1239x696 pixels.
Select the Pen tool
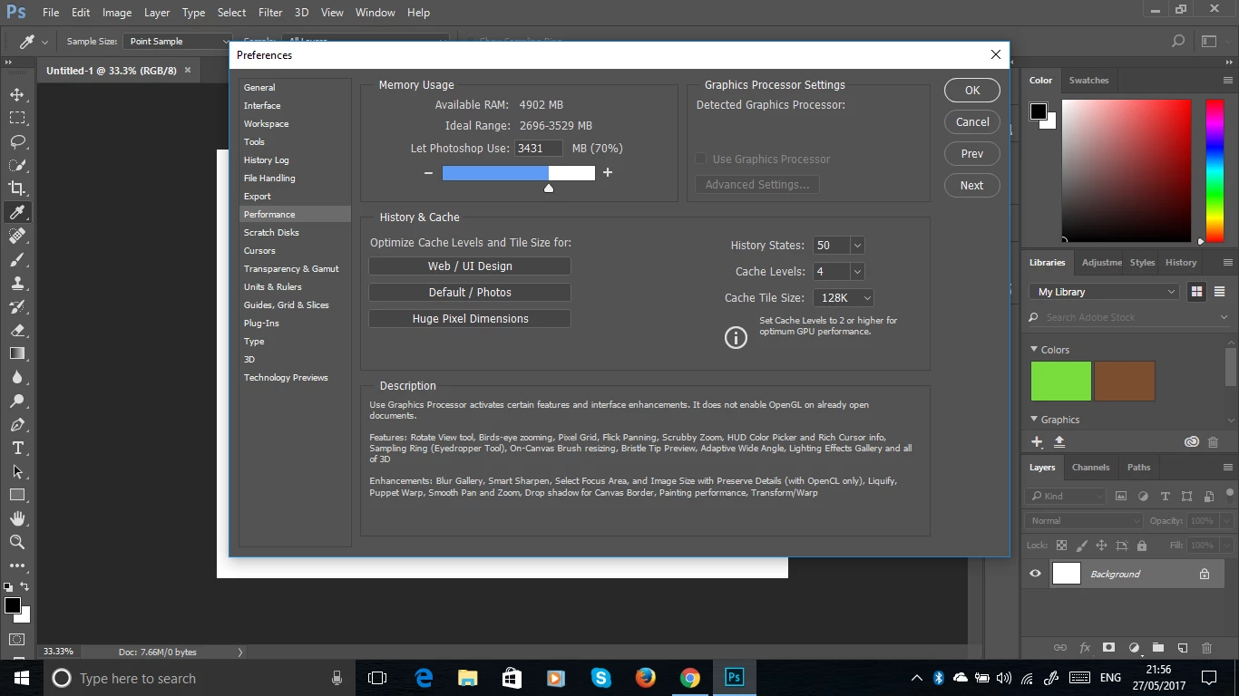[x=17, y=424]
